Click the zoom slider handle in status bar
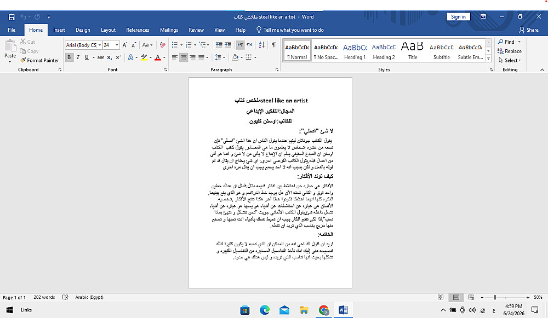The image size is (548, 318). coord(495,297)
